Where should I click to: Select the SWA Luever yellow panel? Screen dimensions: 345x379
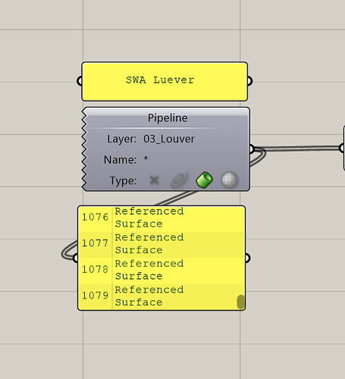click(x=165, y=81)
